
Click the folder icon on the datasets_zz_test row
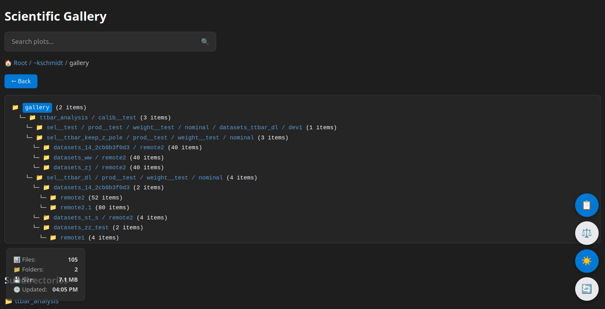pos(46,227)
